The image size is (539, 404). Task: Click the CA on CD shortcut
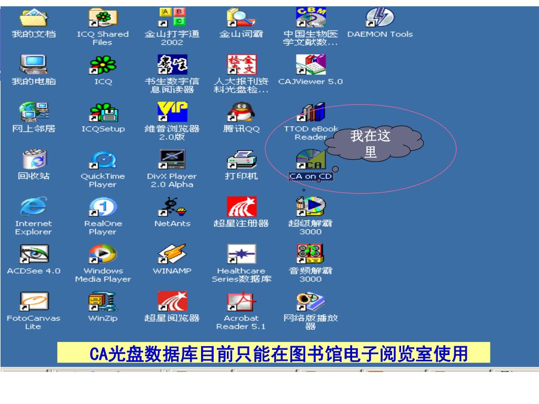[311, 159]
